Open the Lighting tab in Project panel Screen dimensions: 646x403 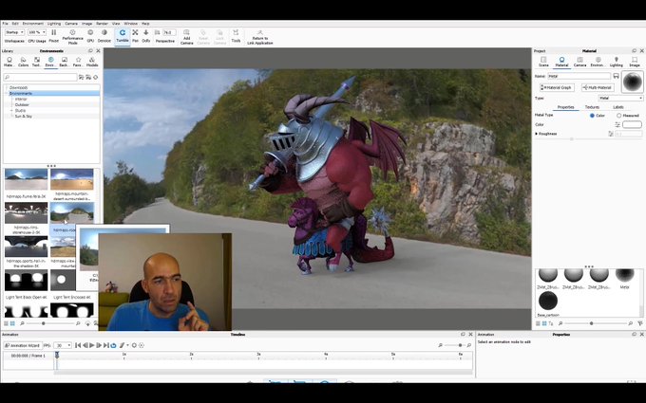616,62
